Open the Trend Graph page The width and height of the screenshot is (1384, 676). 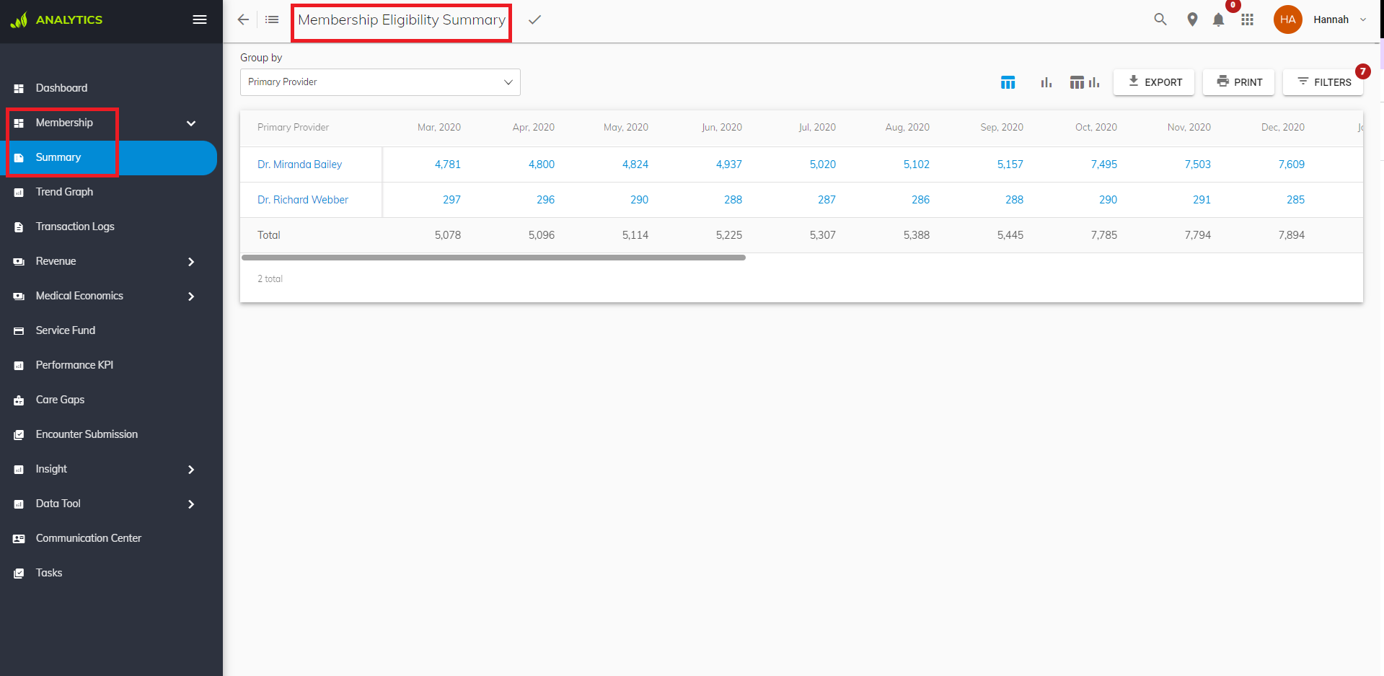(64, 192)
